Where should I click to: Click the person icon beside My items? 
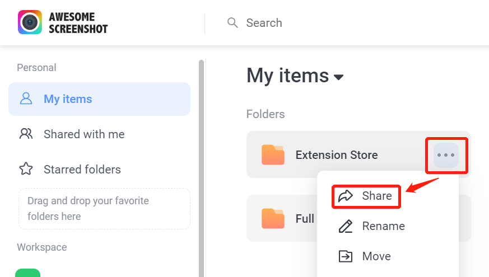pos(26,98)
